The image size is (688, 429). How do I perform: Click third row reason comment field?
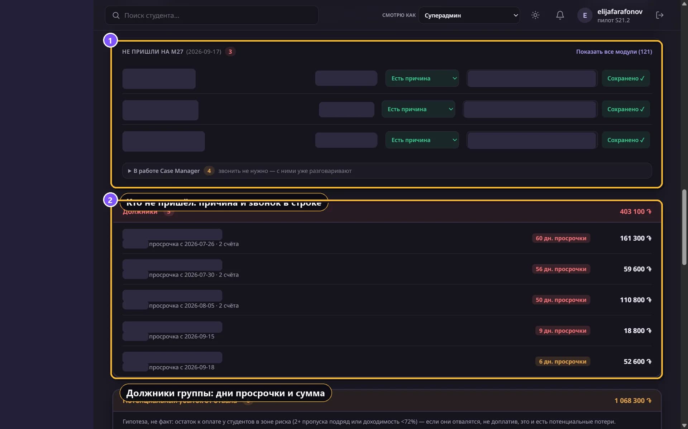tap(532, 140)
